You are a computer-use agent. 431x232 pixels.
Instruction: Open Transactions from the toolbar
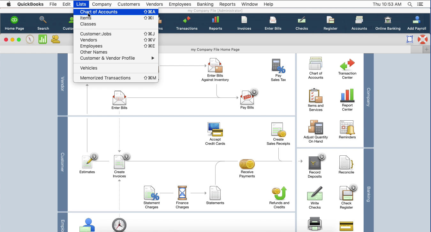(x=187, y=23)
